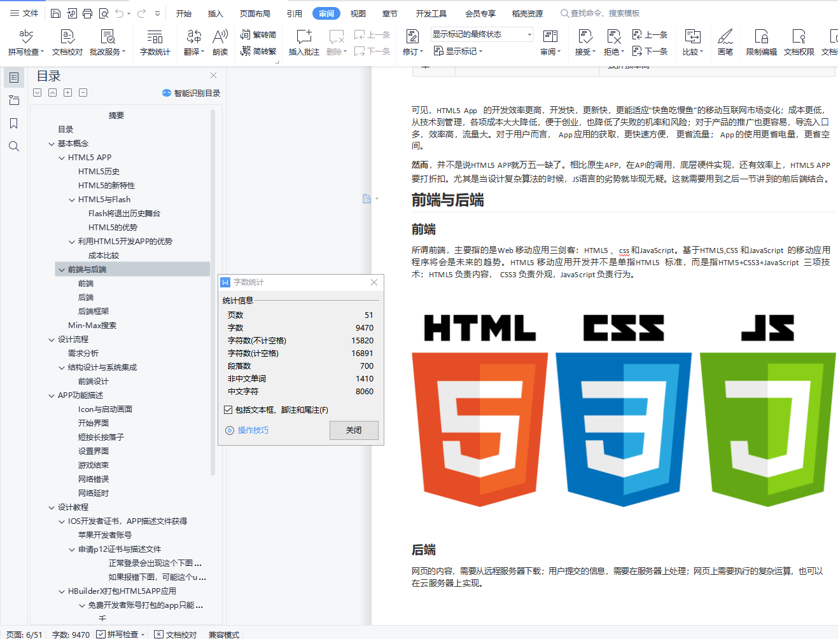Open chapter navigation from the left sidebar
Screen dimensions: 838x639
click(14, 100)
